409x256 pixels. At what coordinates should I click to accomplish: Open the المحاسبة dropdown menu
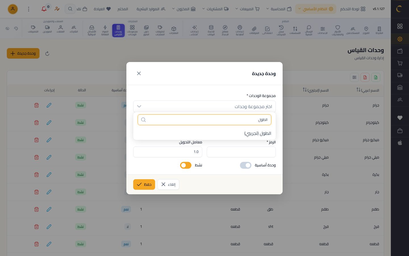pos(279,9)
